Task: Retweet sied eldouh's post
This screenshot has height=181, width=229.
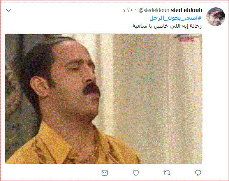Action: tap(167, 173)
